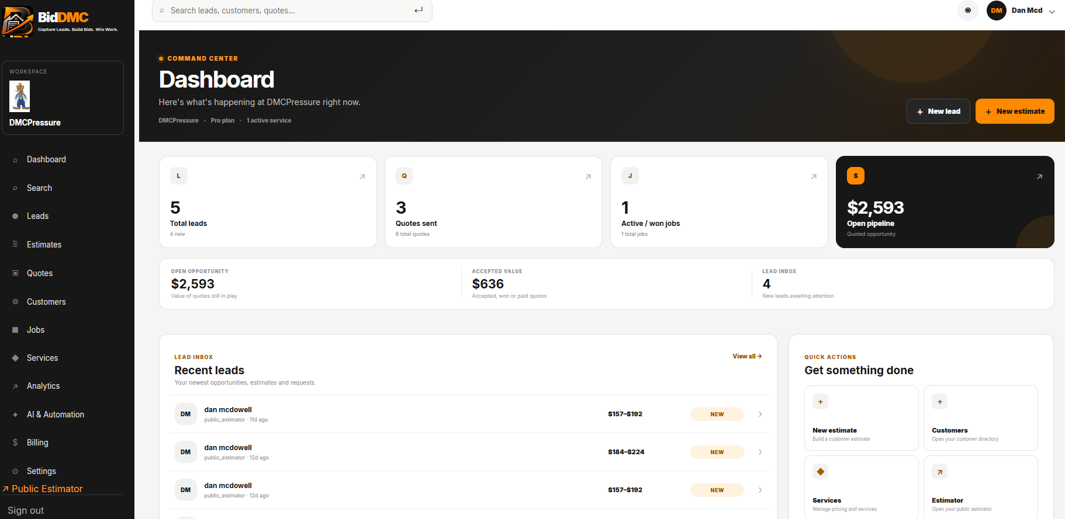Open Dashboard in the sidebar
1065x519 pixels.
46,159
